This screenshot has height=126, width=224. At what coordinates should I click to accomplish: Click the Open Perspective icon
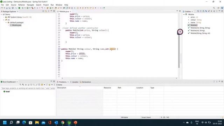pos(218,8)
